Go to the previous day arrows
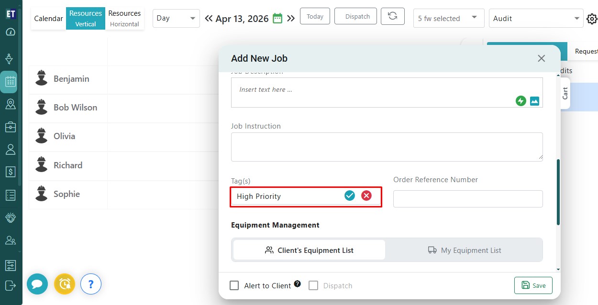598x305 pixels. coord(209,19)
